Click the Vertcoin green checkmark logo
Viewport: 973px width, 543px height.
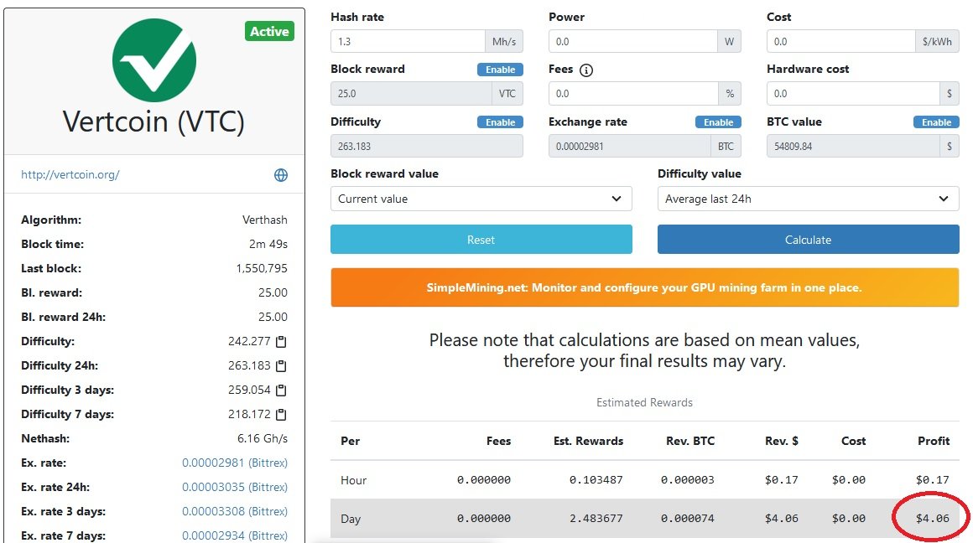pyautogui.click(x=153, y=60)
